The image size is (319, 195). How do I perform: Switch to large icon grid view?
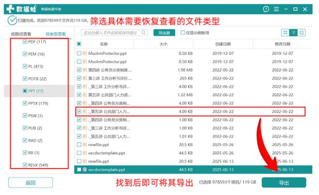[x=285, y=32]
